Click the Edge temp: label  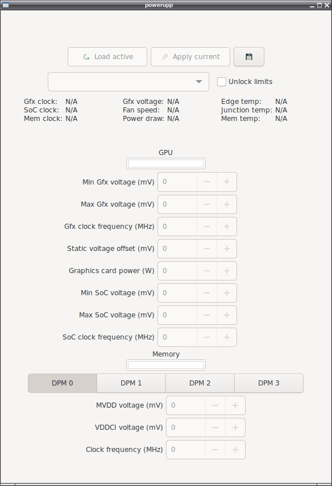tap(241, 102)
